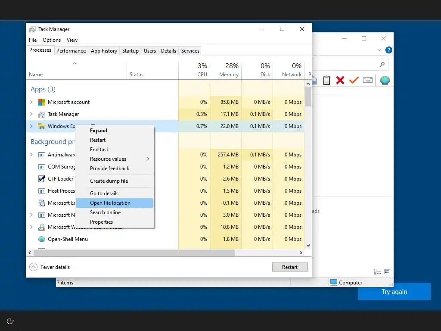This screenshot has height=331, width=441.
Task: Select Provide feedback from context menu
Action: coord(115,169)
